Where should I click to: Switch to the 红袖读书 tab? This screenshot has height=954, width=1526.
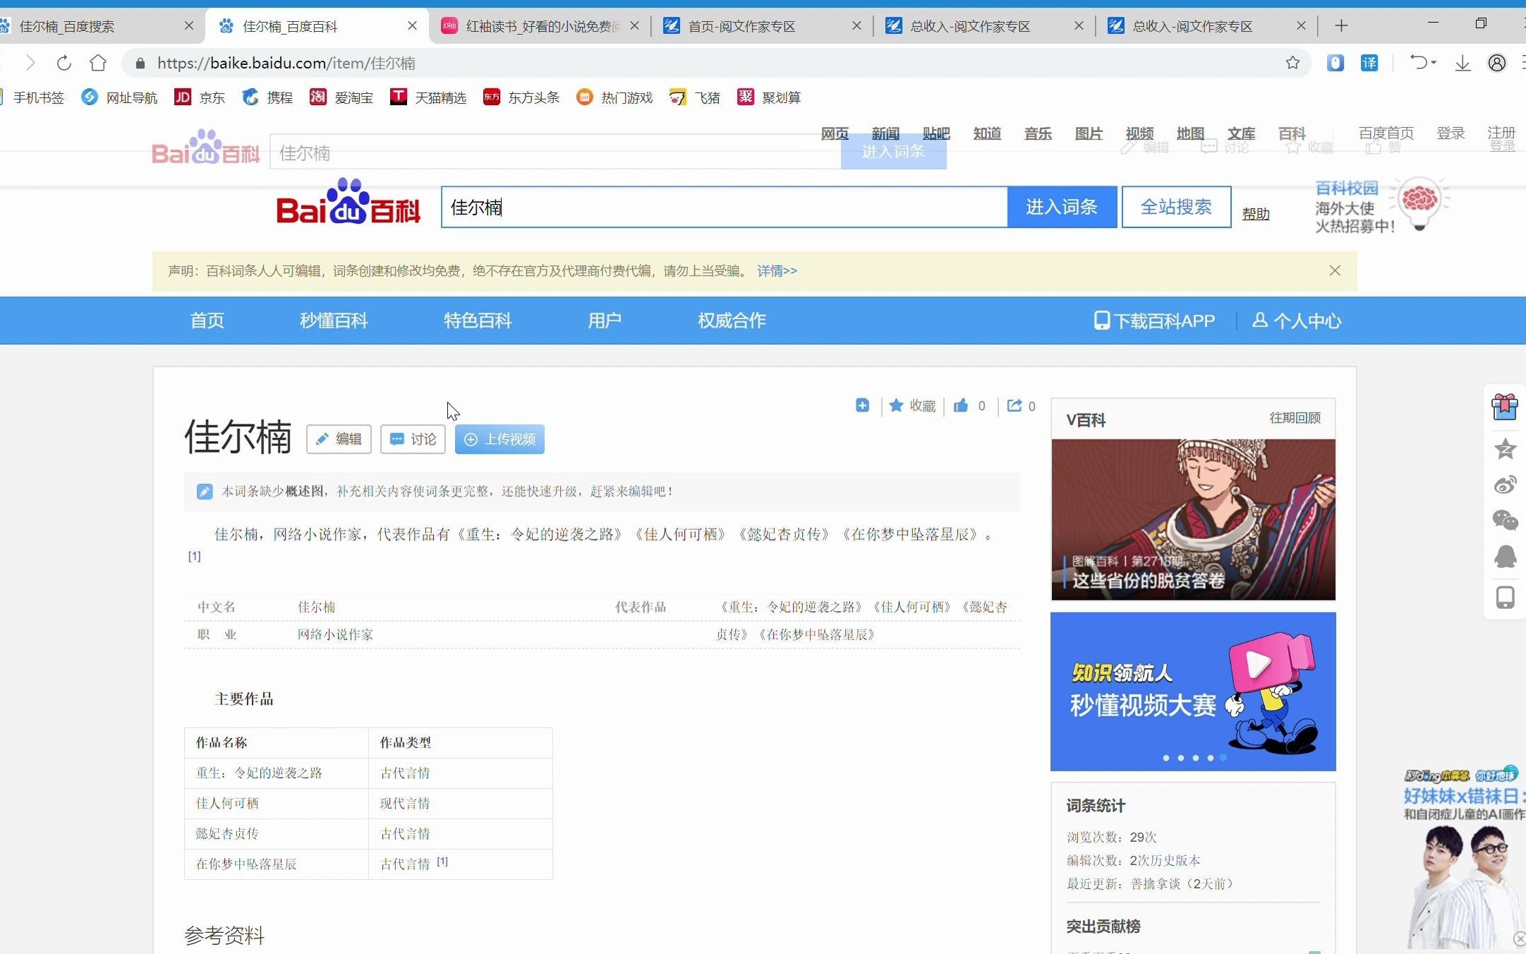tap(540, 26)
